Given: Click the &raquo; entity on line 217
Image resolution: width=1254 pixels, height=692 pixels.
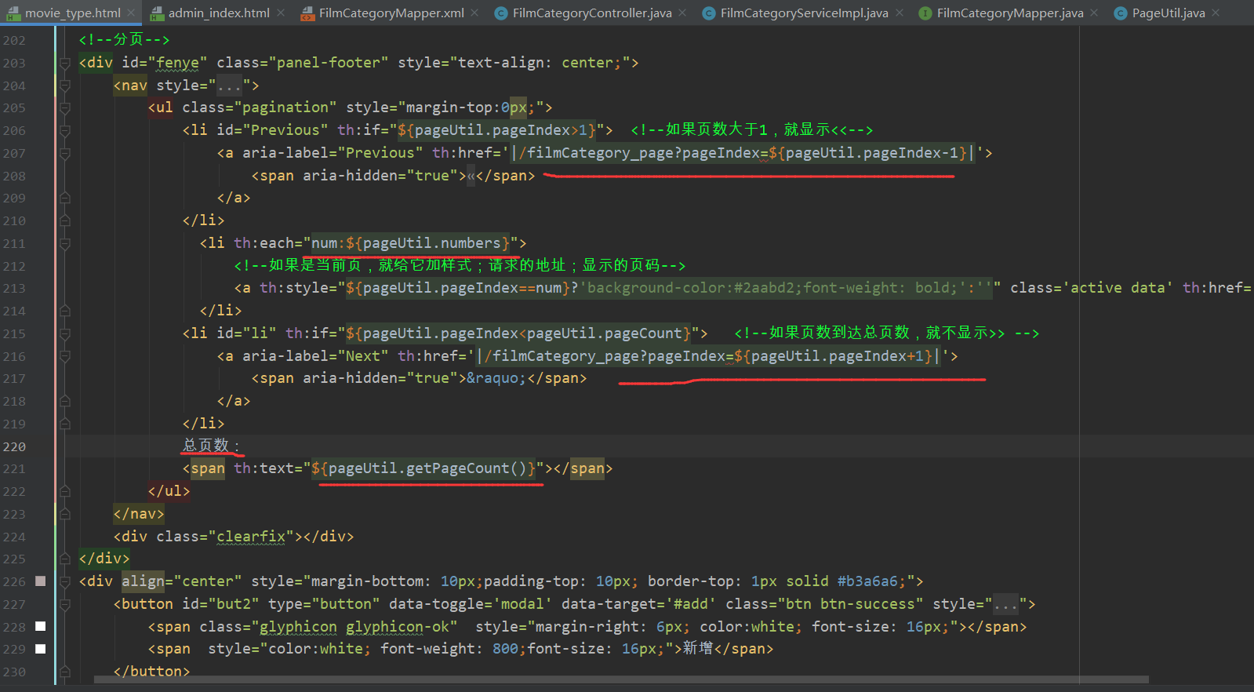Looking at the screenshot, I should click(x=497, y=378).
